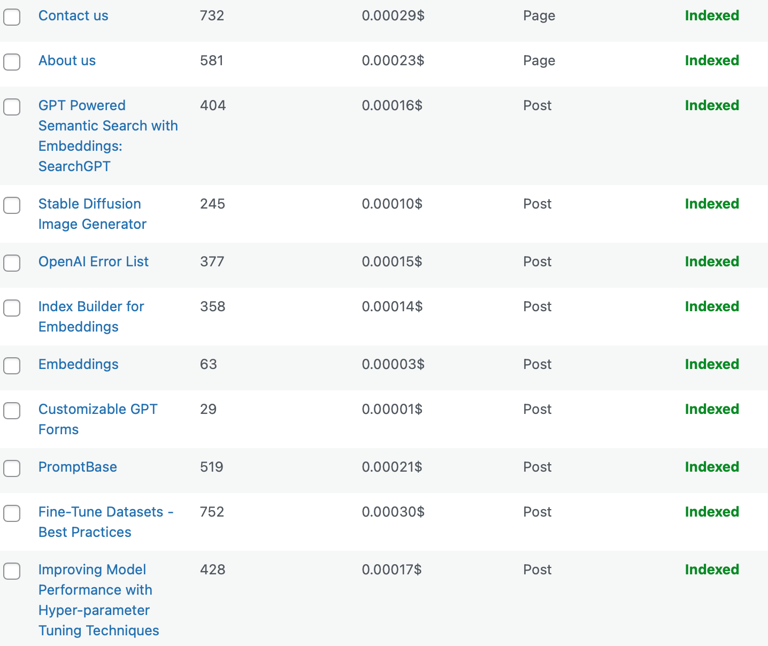
Task: Open the Contact us page link
Action: point(73,16)
